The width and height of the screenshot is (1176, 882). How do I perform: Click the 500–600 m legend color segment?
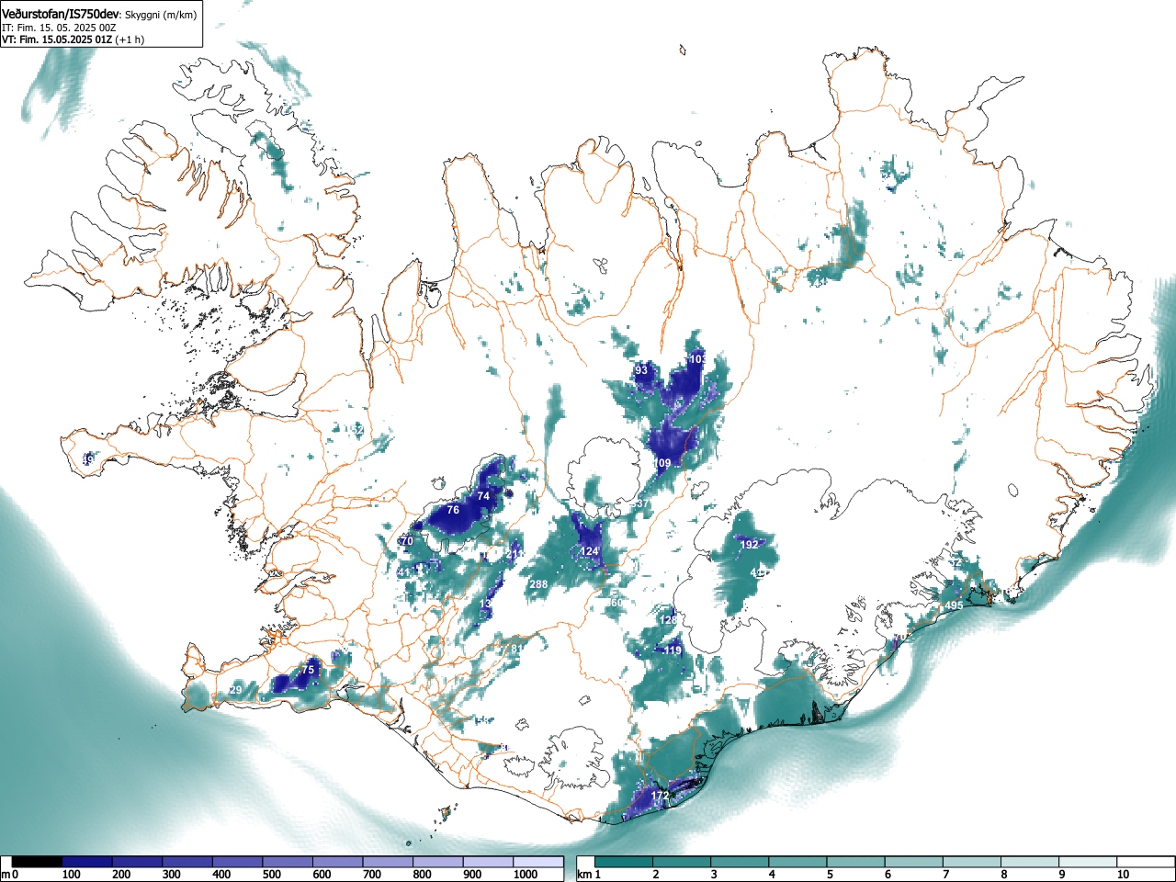288,862
